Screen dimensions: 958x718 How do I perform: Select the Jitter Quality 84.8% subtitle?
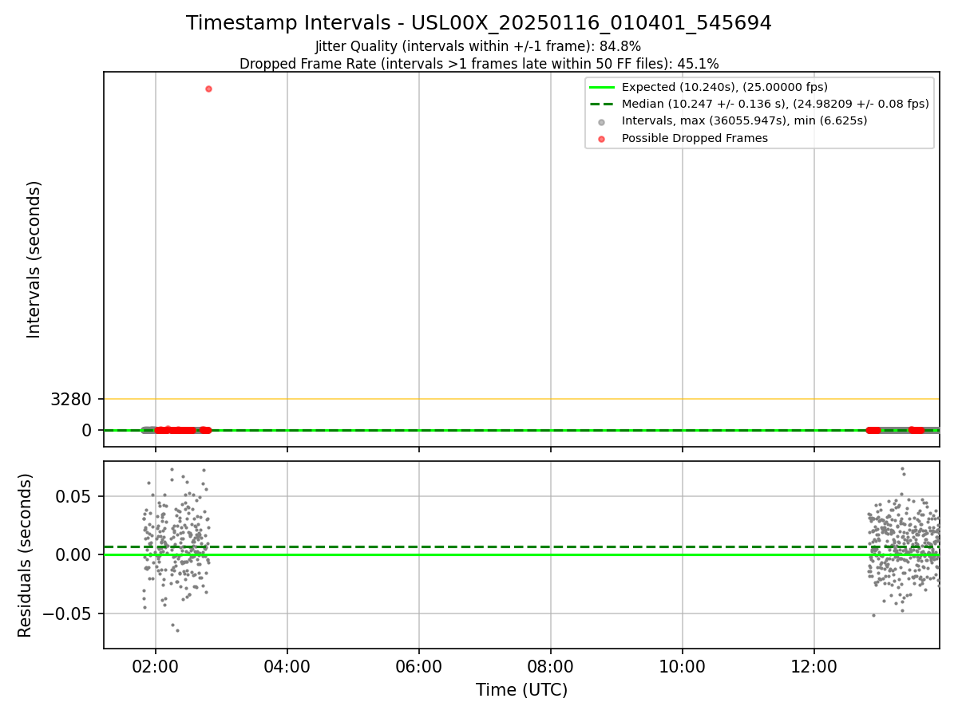[478, 46]
